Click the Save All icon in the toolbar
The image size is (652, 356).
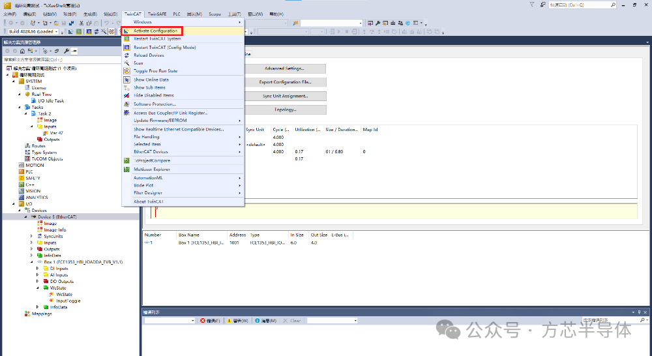(71, 23)
